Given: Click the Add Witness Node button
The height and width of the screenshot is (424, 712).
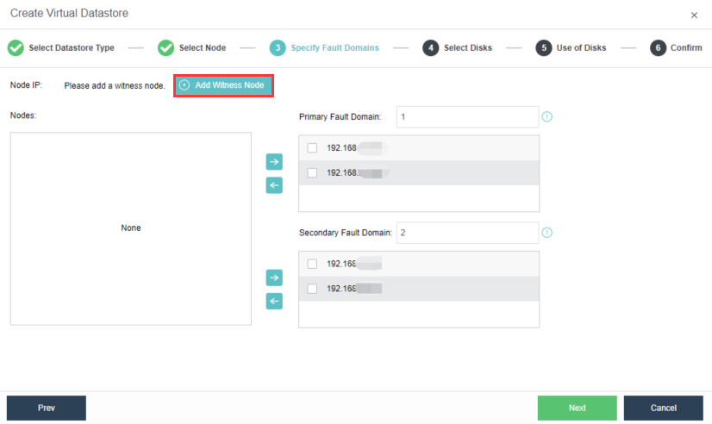Looking at the screenshot, I should tap(224, 85).
